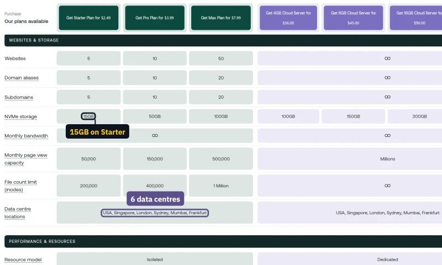Click the Isolated resource model cell
The image size is (442, 265).
click(155, 258)
